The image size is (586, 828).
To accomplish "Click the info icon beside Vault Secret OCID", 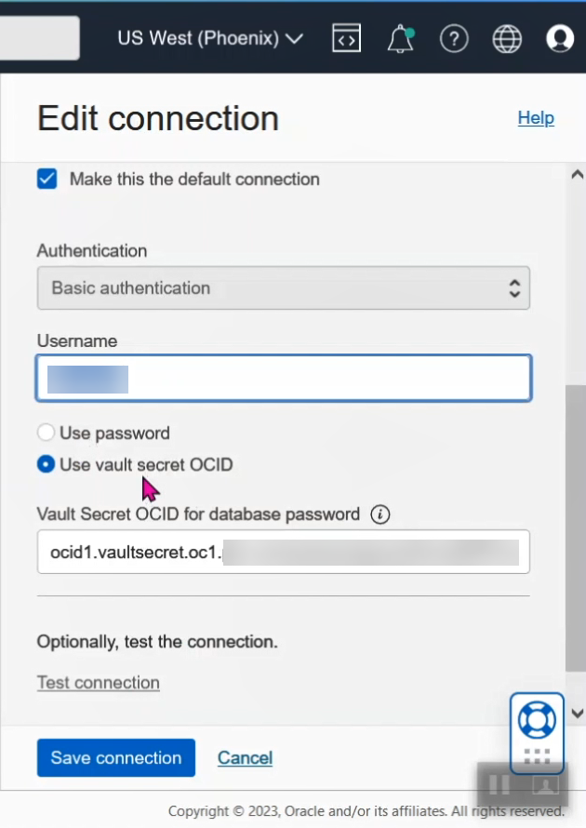I will (380, 514).
